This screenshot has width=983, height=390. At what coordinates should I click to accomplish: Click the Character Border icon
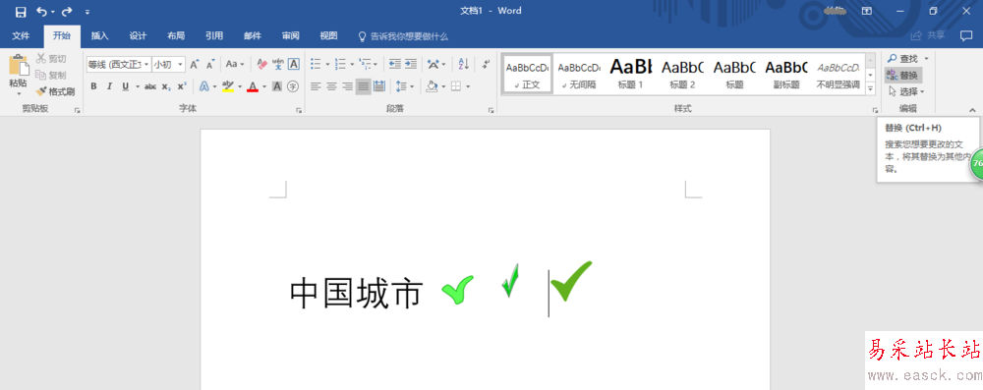[293, 64]
